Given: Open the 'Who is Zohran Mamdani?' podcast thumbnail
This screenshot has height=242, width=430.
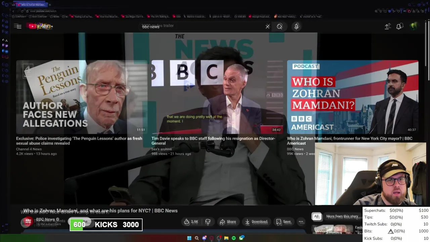Looking at the screenshot, I should click(x=353, y=97).
